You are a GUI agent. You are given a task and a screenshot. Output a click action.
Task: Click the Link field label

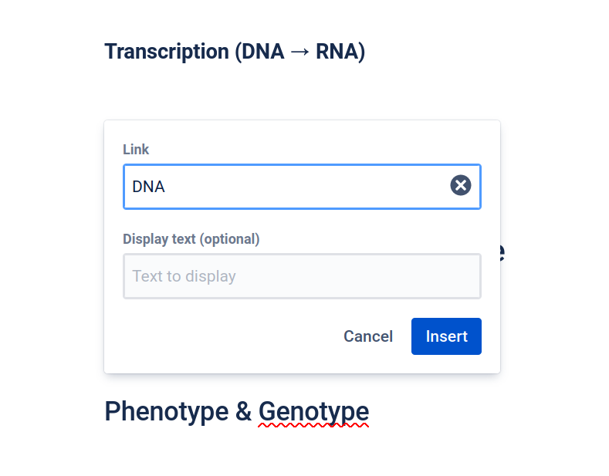pos(136,150)
